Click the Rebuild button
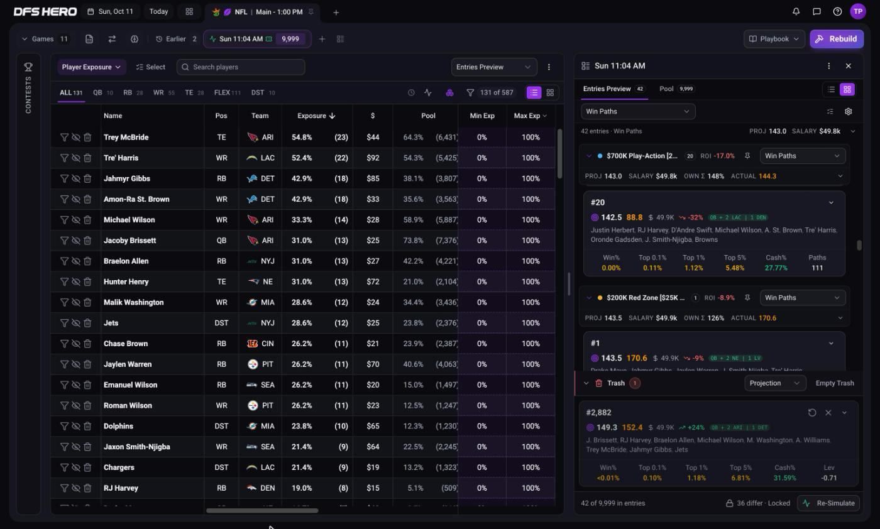The height and width of the screenshot is (529, 880). [x=837, y=39]
